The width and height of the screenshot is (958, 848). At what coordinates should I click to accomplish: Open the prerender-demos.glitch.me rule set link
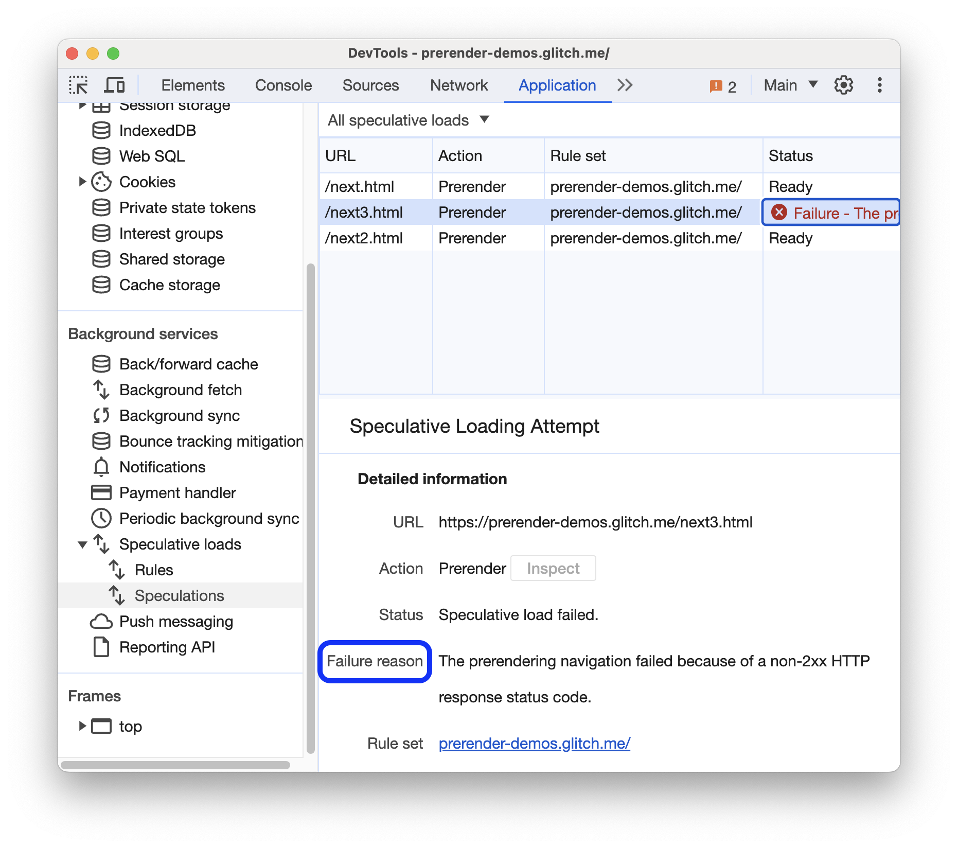pos(534,743)
